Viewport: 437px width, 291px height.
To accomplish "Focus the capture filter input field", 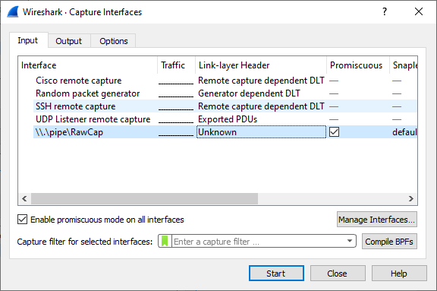I will tap(258, 242).
